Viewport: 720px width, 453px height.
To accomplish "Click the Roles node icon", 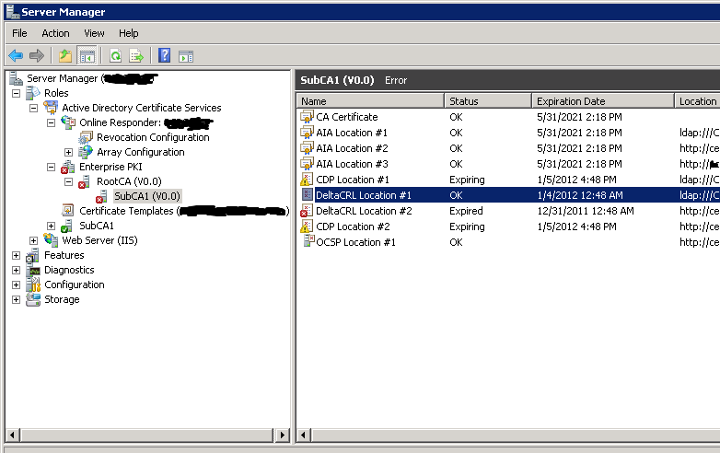I will pos(33,93).
